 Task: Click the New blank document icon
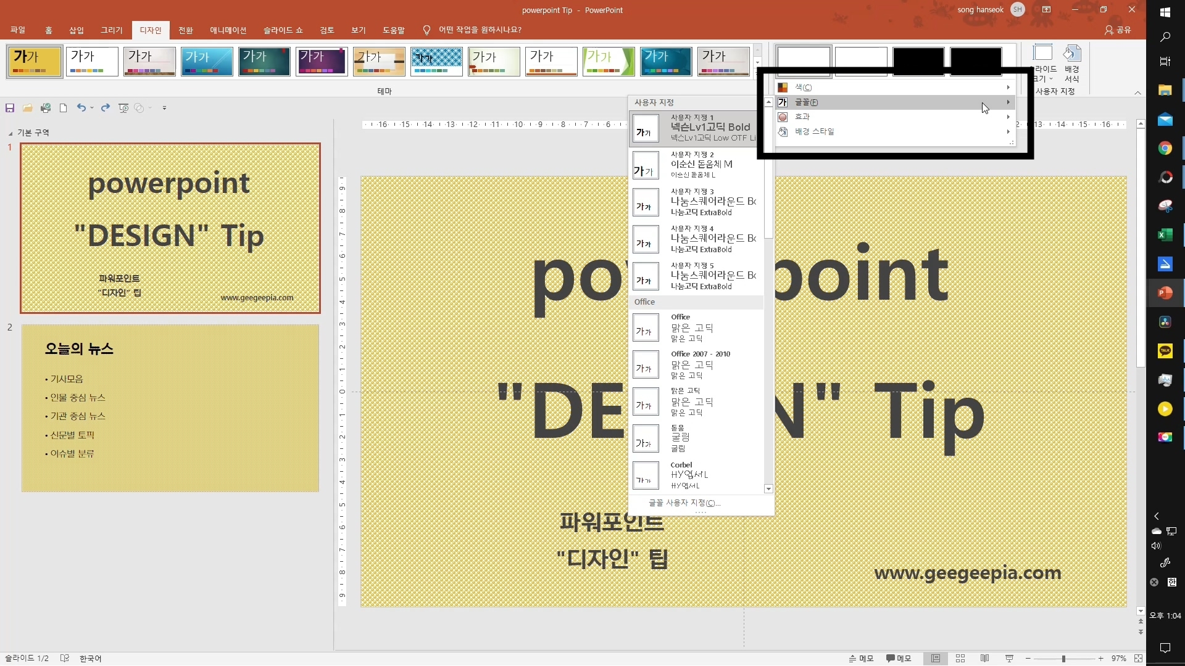pyautogui.click(x=63, y=108)
